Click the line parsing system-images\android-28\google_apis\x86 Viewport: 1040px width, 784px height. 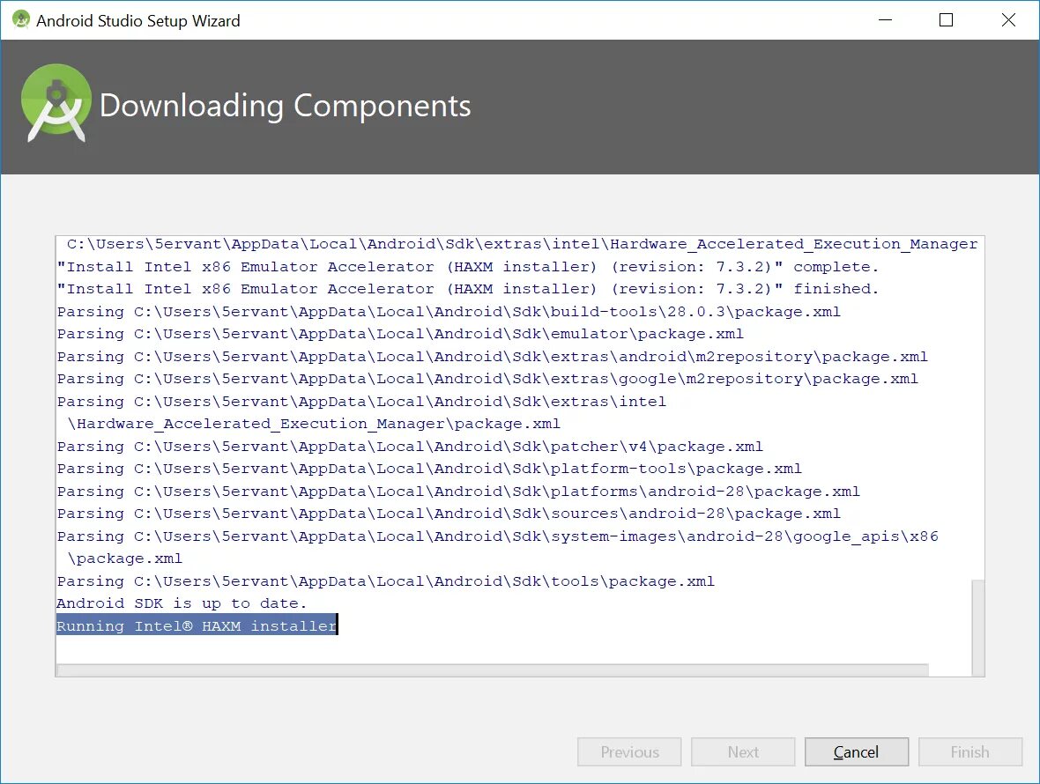pos(497,536)
